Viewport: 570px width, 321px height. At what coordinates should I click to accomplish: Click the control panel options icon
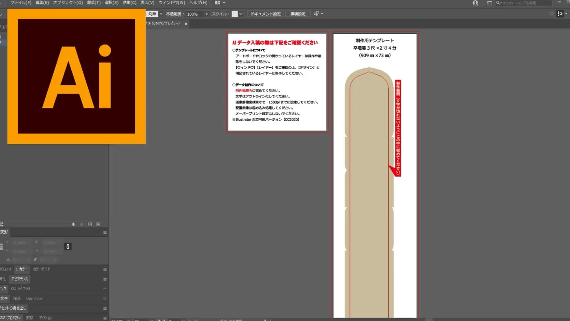coord(560,14)
